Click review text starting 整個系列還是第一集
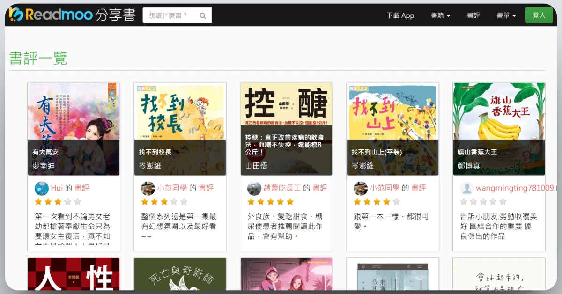 pyautogui.click(x=178, y=226)
